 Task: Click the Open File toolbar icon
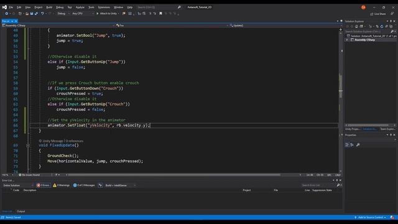[x=27, y=14]
